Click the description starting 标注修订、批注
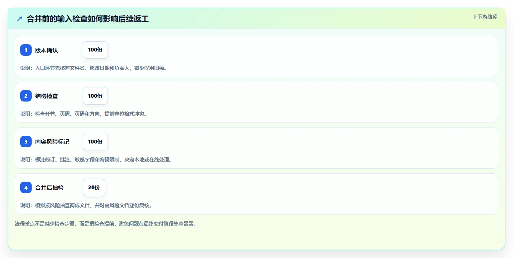The width and height of the screenshot is (513, 258). click(96, 160)
